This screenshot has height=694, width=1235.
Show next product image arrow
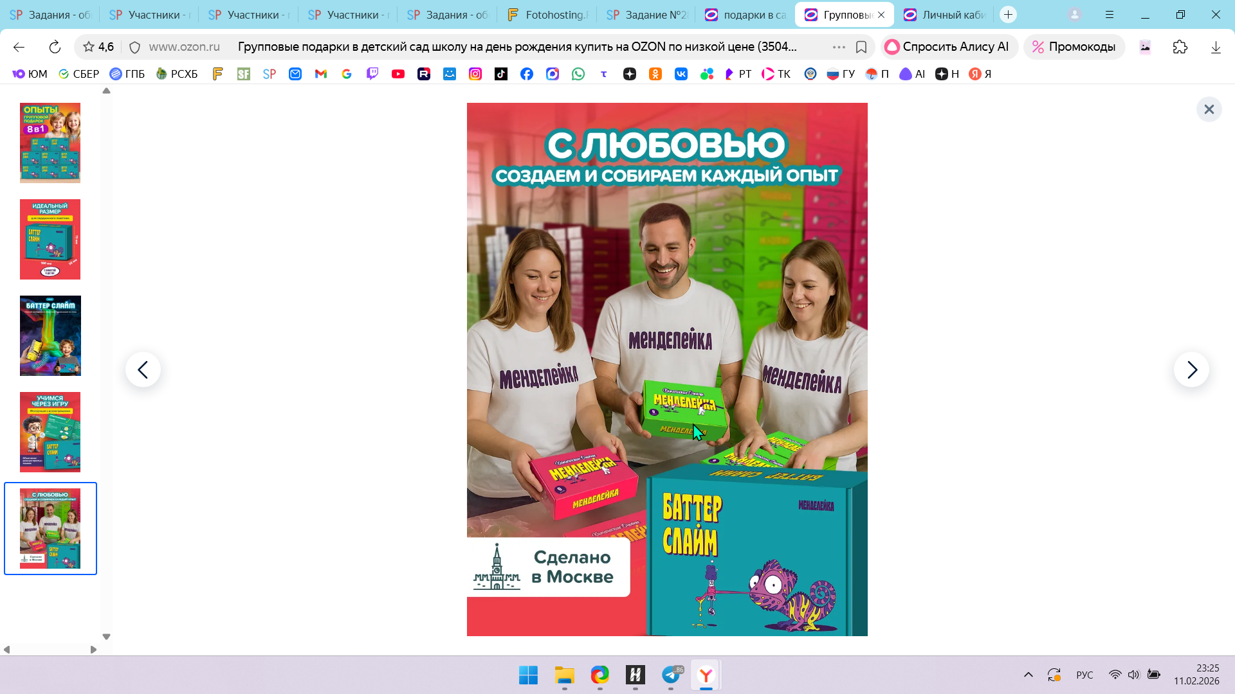(1191, 369)
